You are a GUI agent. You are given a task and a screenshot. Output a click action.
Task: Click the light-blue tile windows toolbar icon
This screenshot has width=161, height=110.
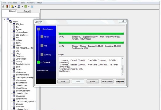tap(32, 7)
